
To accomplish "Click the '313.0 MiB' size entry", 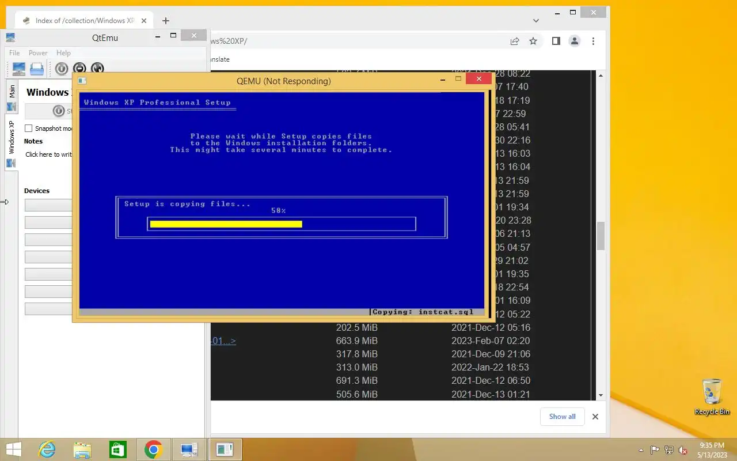I will (x=357, y=367).
